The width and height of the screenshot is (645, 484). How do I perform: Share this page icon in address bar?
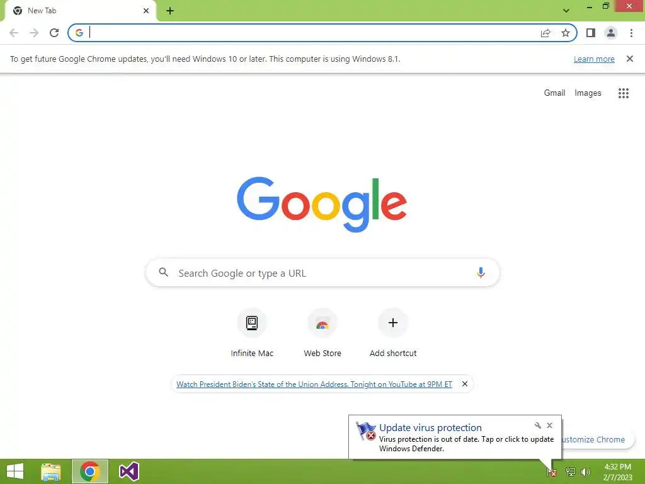tap(545, 33)
